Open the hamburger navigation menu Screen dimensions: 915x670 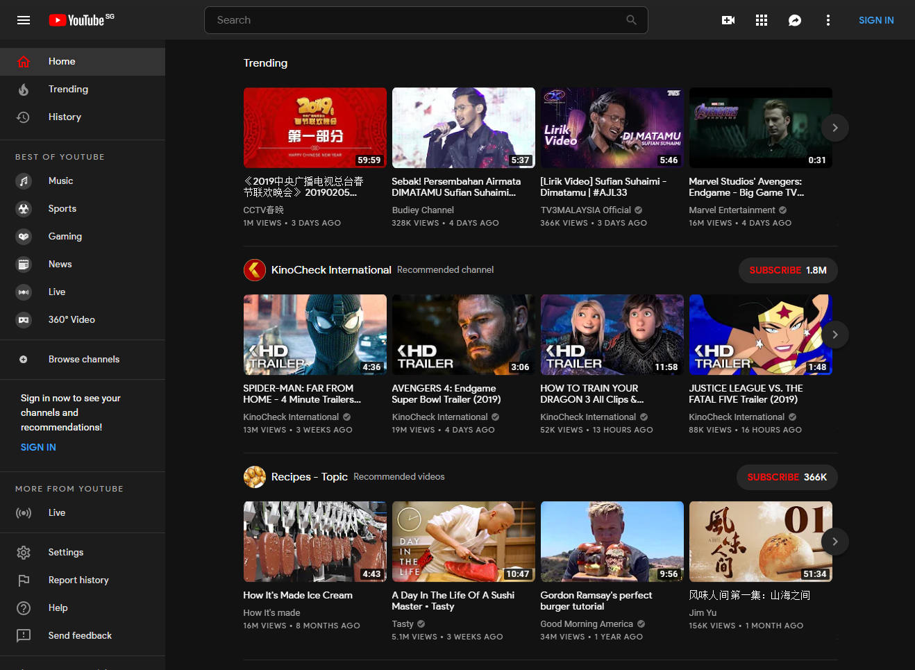coord(23,20)
